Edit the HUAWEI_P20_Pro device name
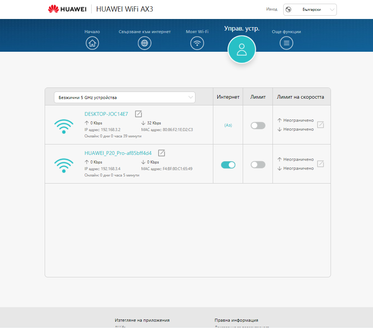This screenshot has width=373, height=328. pyautogui.click(x=162, y=153)
